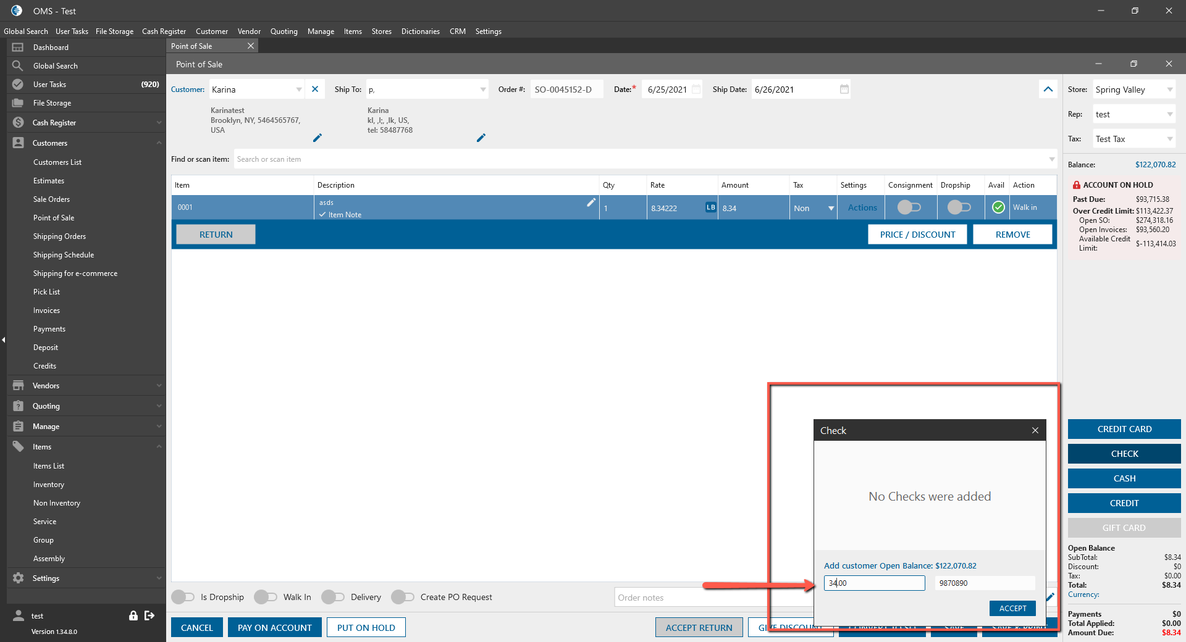Collapse the order header panel

1048,89
